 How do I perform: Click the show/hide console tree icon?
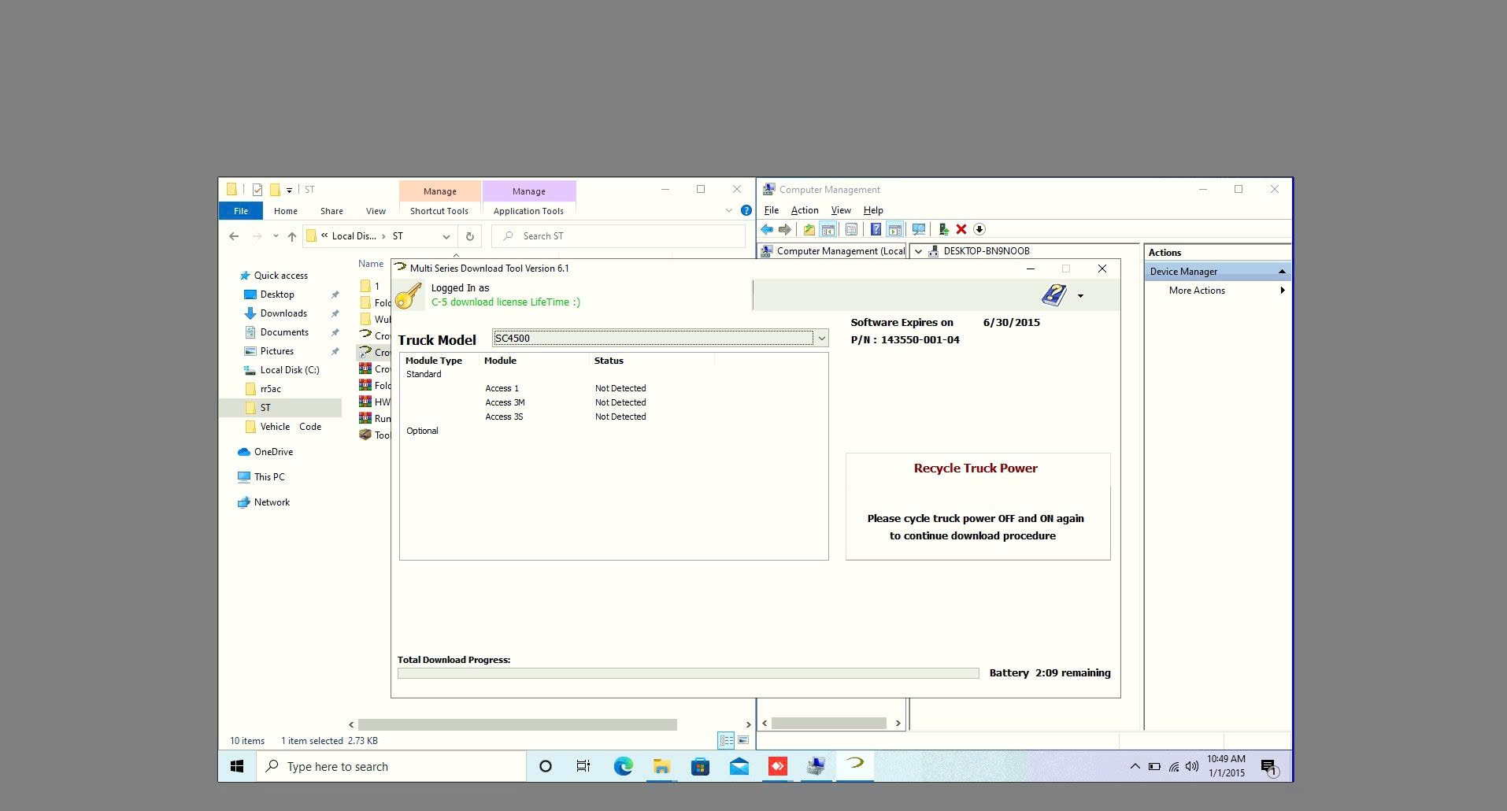tap(828, 229)
